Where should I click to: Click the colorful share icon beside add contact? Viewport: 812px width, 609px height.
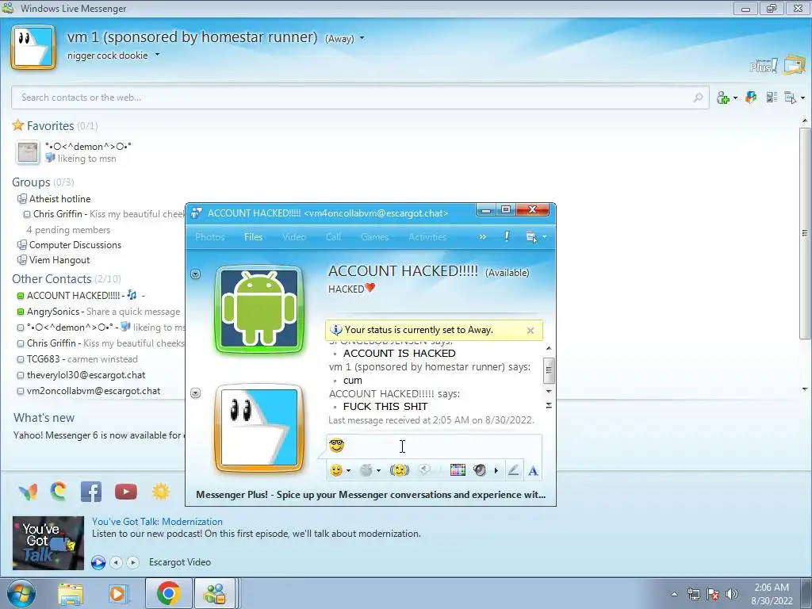point(751,98)
